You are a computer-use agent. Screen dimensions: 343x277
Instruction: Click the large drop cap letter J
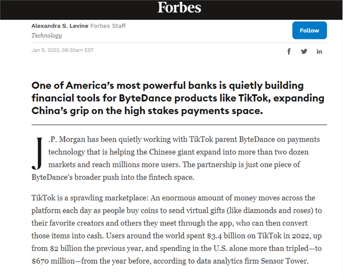[37, 153]
